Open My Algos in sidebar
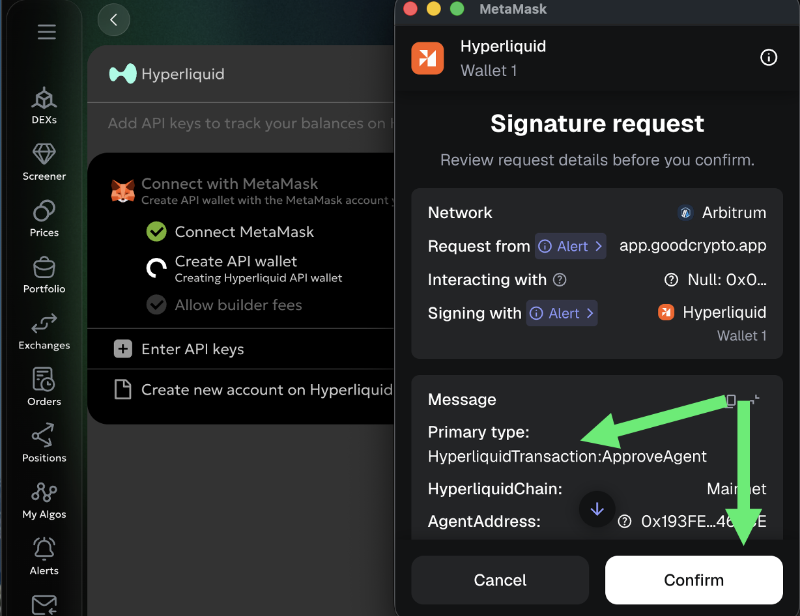The image size is (800, 616). pos(44,499)
